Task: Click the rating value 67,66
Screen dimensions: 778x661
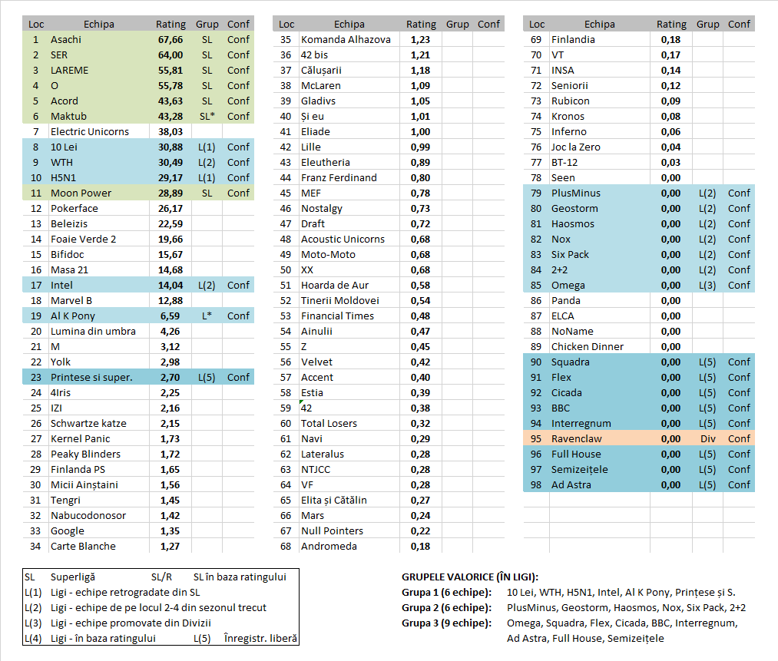Action: click(x=170, y=39)
